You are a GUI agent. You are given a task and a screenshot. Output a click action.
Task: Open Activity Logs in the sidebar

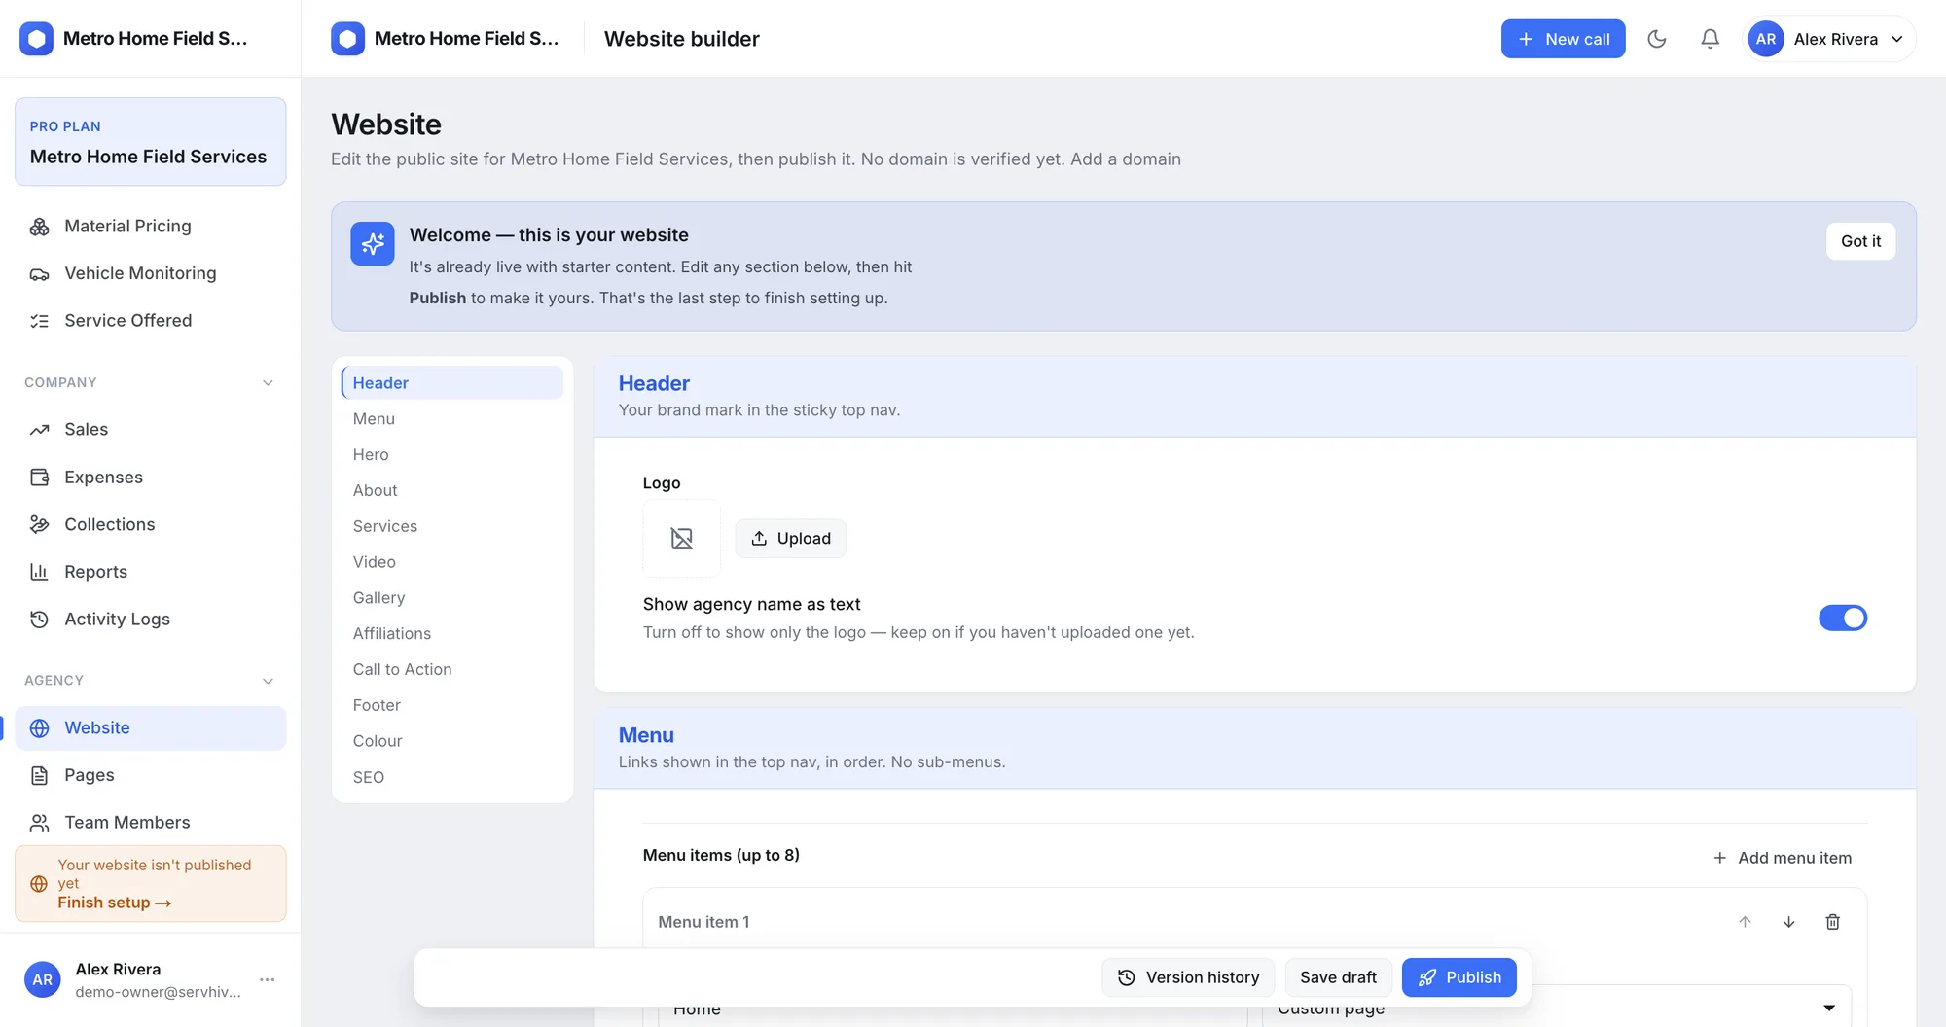(151, 620)
